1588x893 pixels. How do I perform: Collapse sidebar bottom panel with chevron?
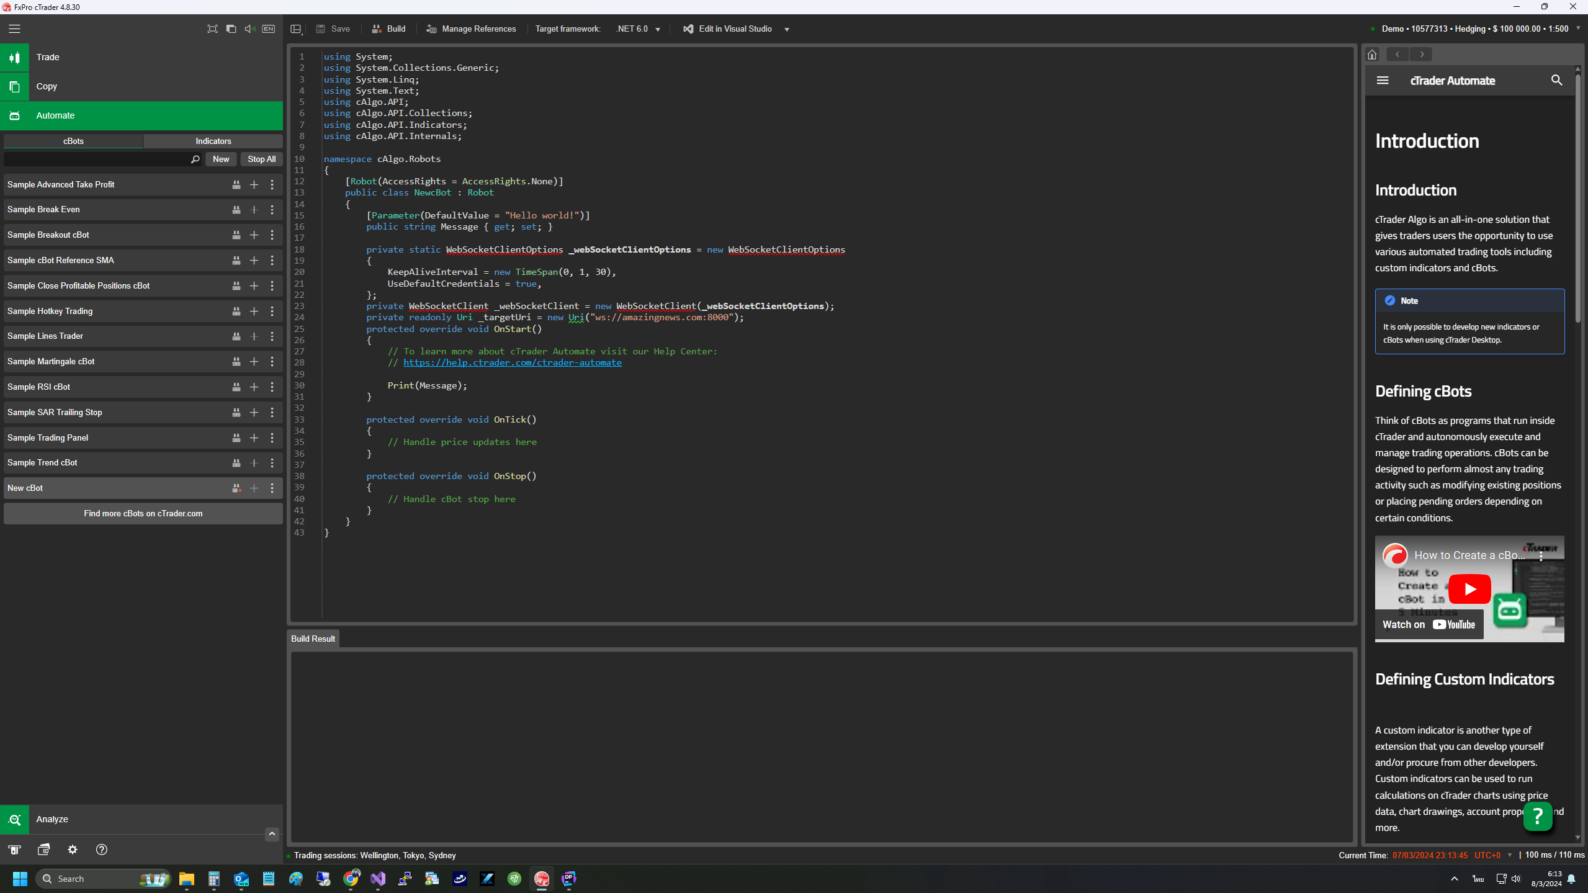point(271,835)
